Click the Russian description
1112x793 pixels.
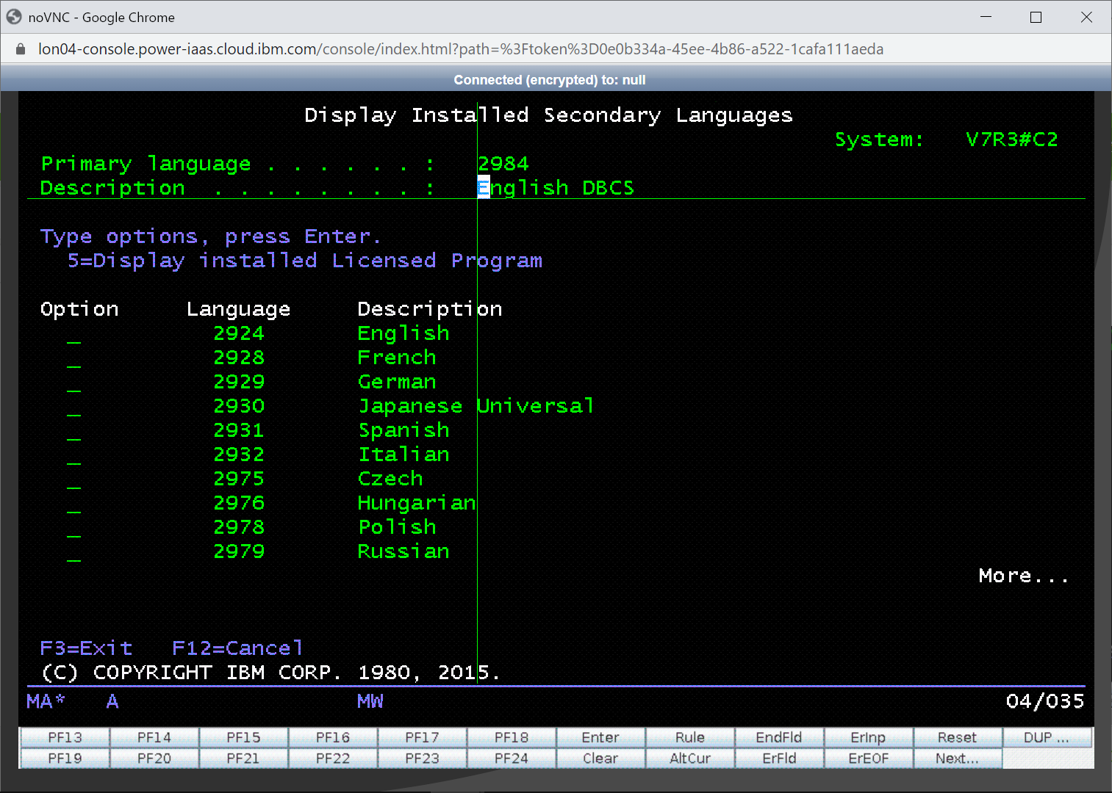tap(403, 551)
